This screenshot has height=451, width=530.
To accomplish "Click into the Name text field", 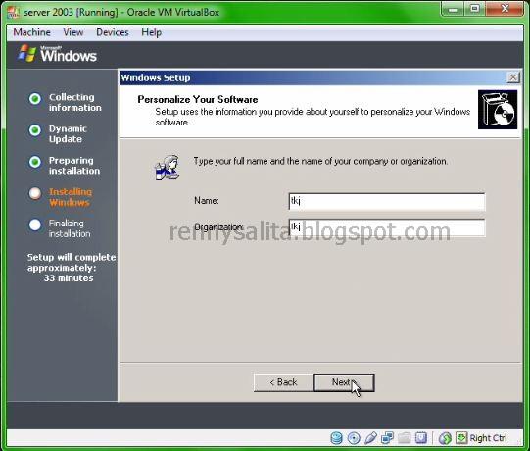I will point(387,202).
